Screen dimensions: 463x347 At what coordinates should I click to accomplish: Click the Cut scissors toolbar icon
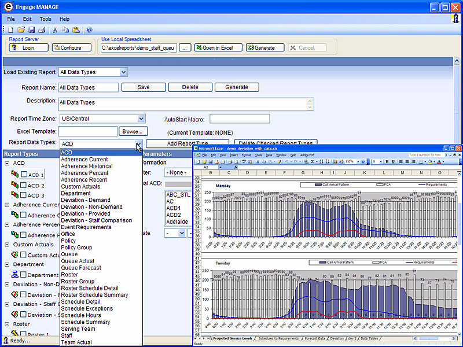(x=55, y=29)
